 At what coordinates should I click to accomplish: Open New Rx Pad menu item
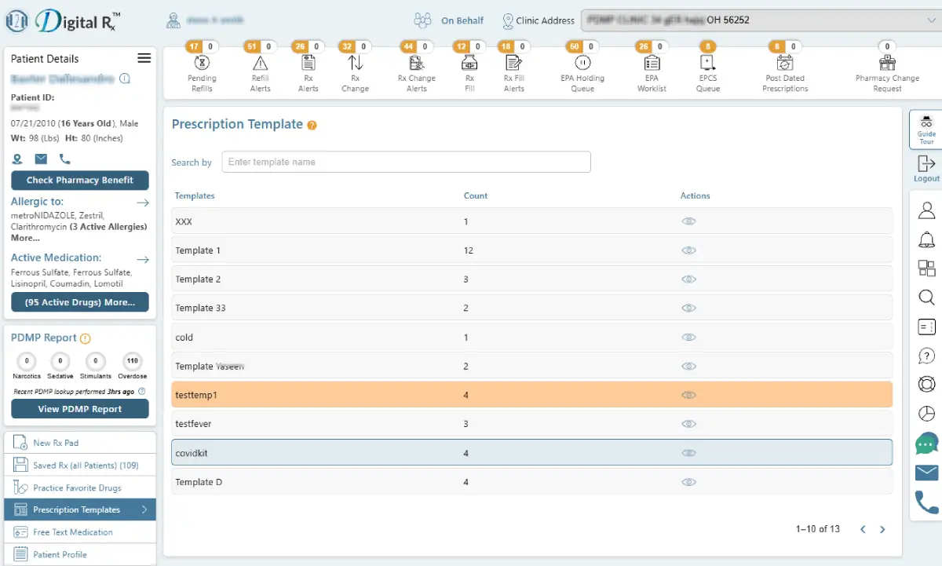pos(80,443)
